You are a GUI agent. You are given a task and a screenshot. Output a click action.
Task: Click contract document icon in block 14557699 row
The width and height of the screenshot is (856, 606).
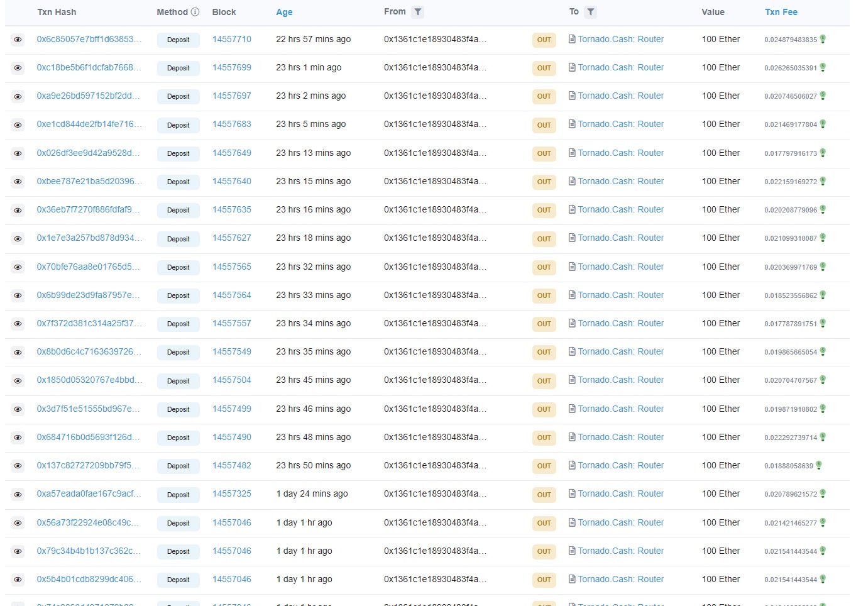coord(572,67)
